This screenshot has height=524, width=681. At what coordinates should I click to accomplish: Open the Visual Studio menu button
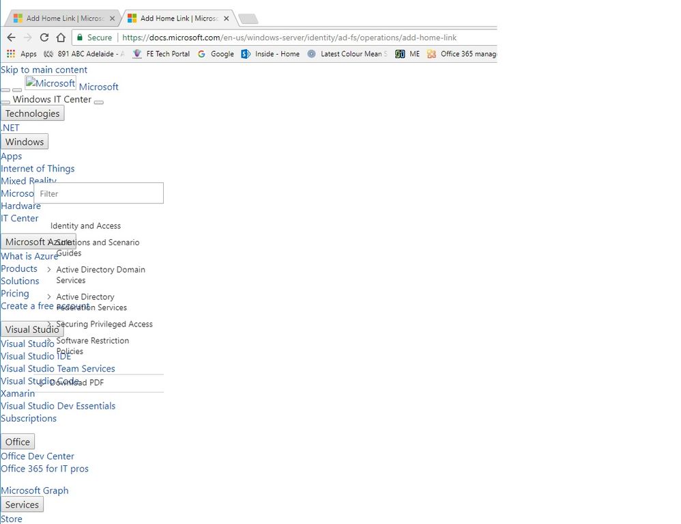point(32,329)
